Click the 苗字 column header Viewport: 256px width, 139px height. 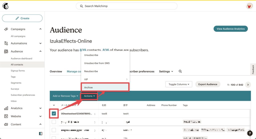[x=125, y=105]
